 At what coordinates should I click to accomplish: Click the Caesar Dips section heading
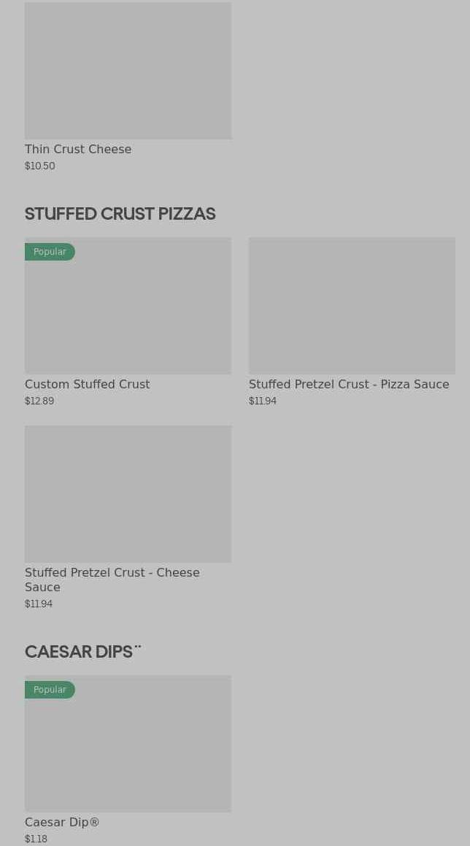click(79, 652)
